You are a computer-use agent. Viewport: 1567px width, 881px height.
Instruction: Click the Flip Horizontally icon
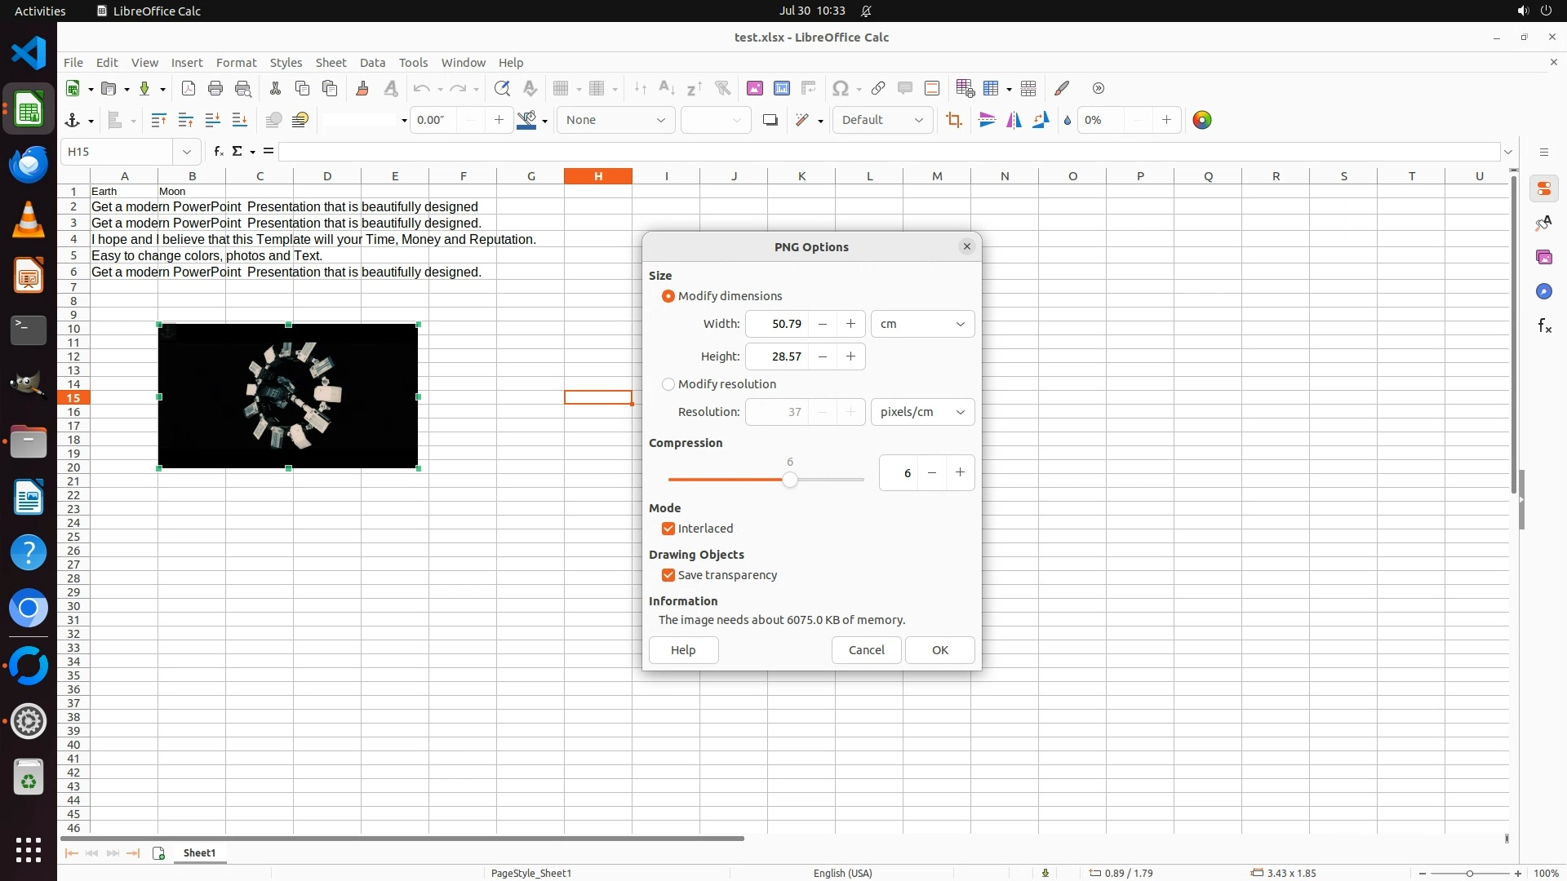1014,120
